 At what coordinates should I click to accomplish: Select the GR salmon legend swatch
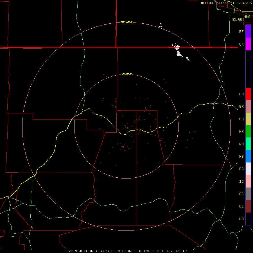248,107
